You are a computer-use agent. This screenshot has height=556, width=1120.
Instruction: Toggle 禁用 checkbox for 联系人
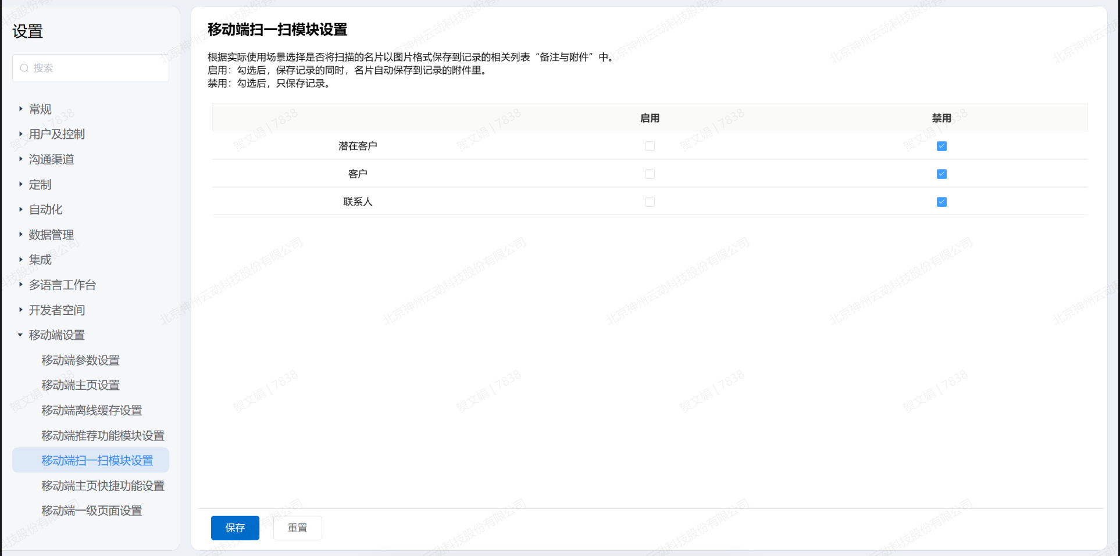[x=941, y=202]
